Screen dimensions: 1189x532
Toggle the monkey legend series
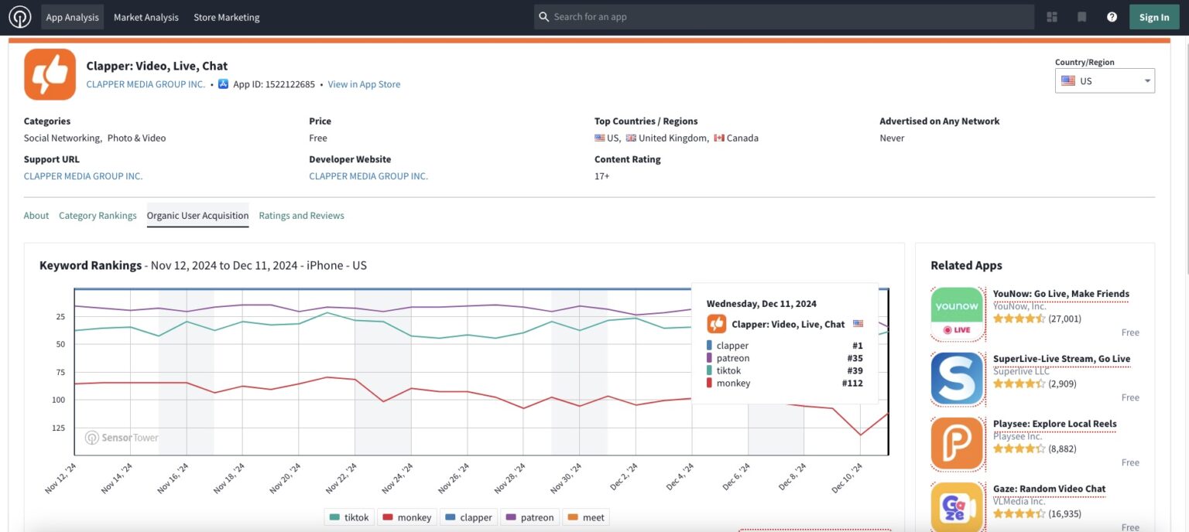coord(406,517)
